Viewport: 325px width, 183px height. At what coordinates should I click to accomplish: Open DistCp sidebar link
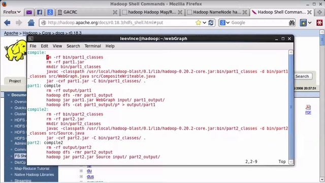[20, 163]
